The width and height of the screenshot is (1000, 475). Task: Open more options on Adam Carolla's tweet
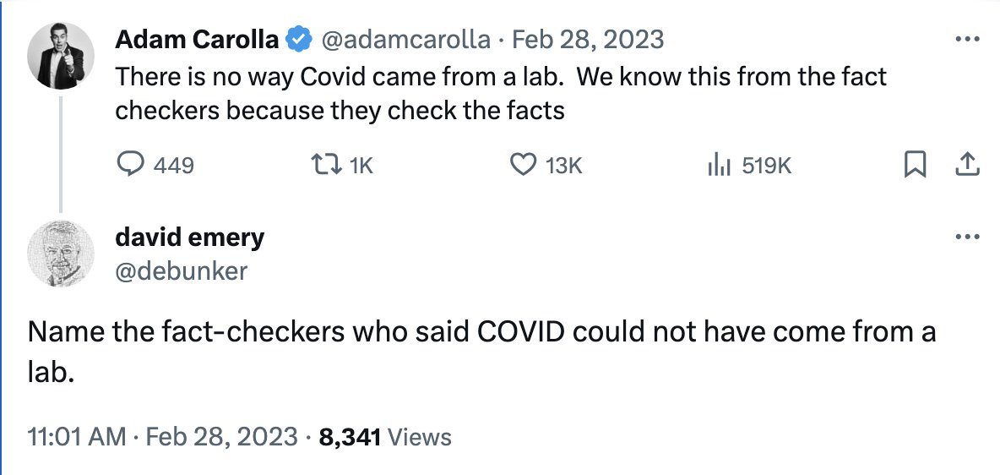tap(966, 39)
